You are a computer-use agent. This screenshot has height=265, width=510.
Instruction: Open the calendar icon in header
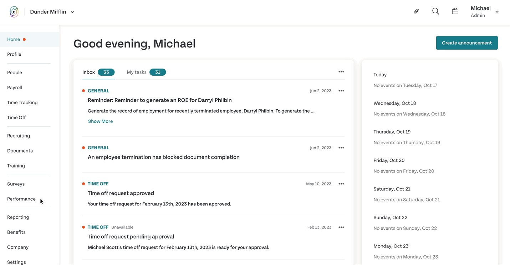click(455, 11)
